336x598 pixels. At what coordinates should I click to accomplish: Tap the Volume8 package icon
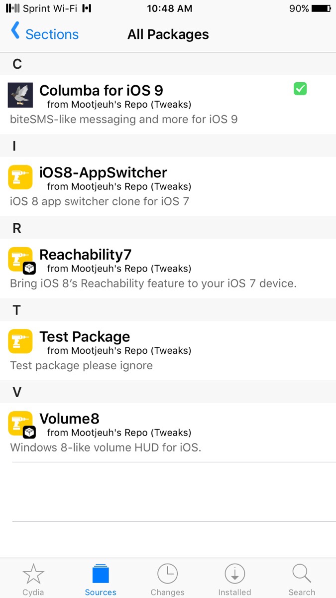(x=20, y=423)
